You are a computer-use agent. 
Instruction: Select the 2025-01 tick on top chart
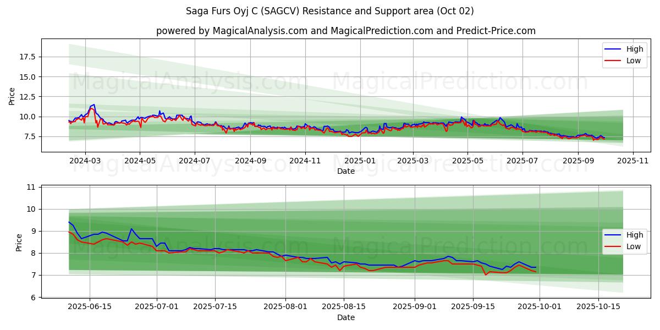[360, 161]
